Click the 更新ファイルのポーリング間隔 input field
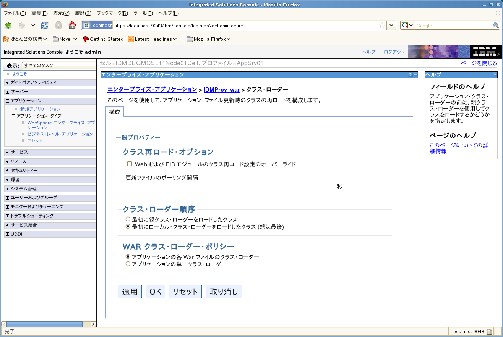Image resolution: width=503 pixels, height=337 pixels. pyautogui.click(x=230, y=185)
